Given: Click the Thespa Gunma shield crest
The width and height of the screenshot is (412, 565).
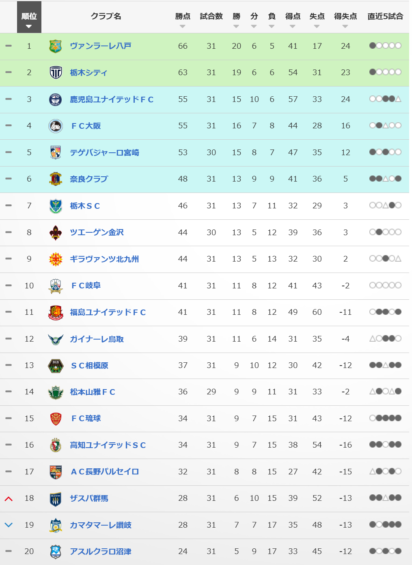Looking at the screenshot, I should (x=55, y=499).
